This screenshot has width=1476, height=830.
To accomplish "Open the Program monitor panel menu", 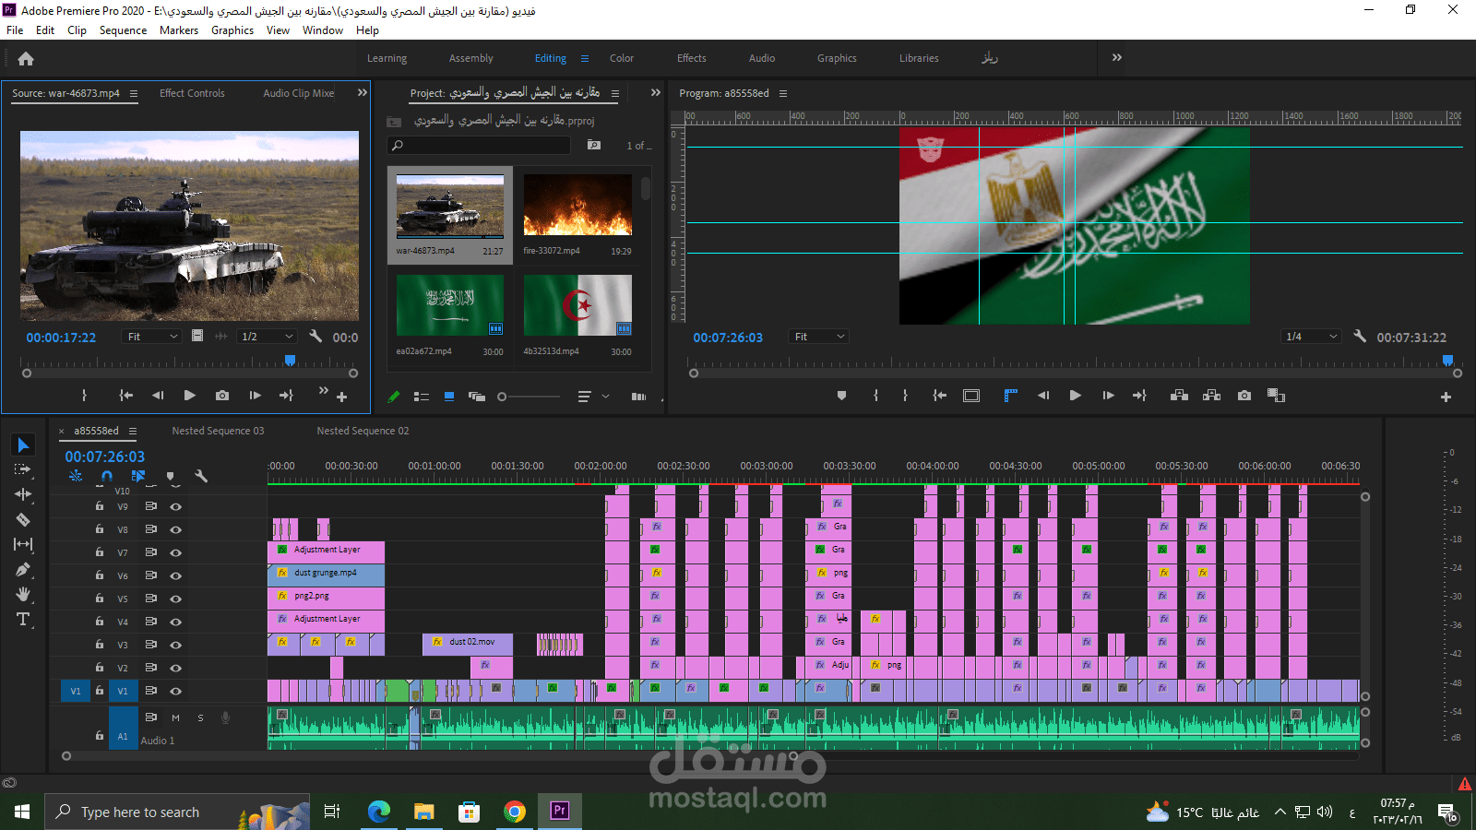I will point(783,93).
